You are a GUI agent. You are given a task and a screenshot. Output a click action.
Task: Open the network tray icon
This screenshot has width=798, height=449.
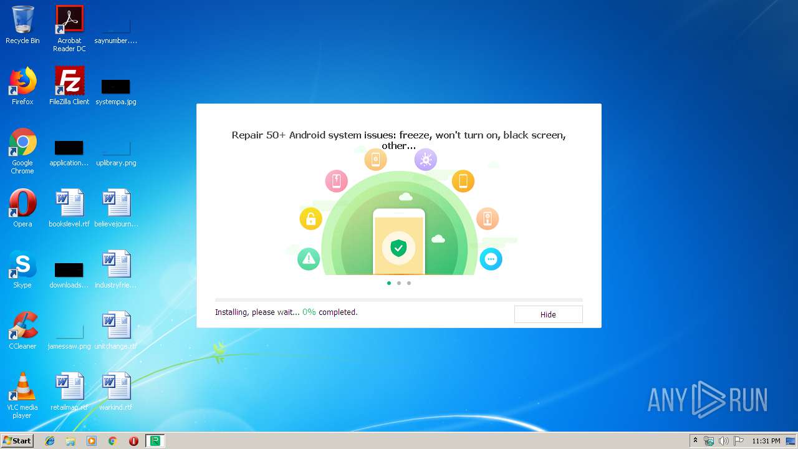709,441
